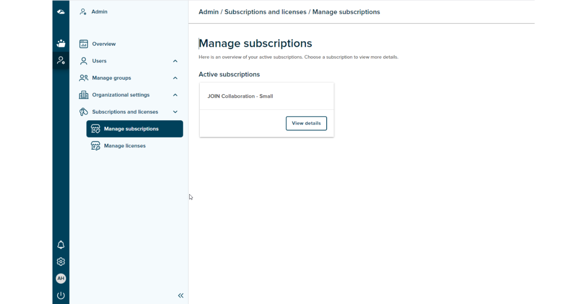Viewport: 565px width, 304px height.
Task: Click the Manage subscriptions page heading
Action: click(x=255, y=43)
